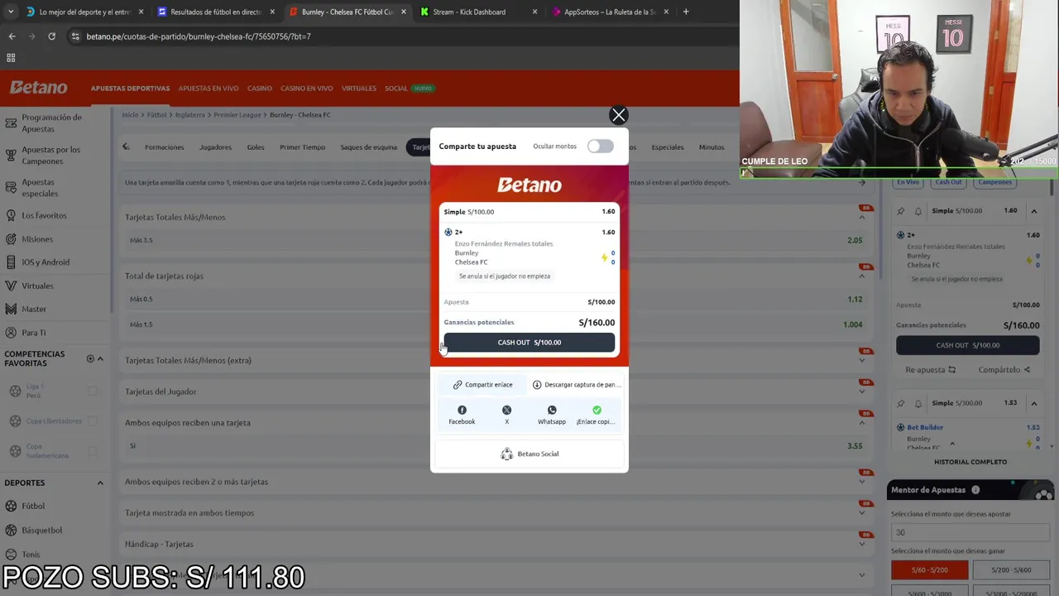Open Apuestas por los Campeones in the sidebar
The width and height of the screenshot is (1059, 596).
pos(55,156)
